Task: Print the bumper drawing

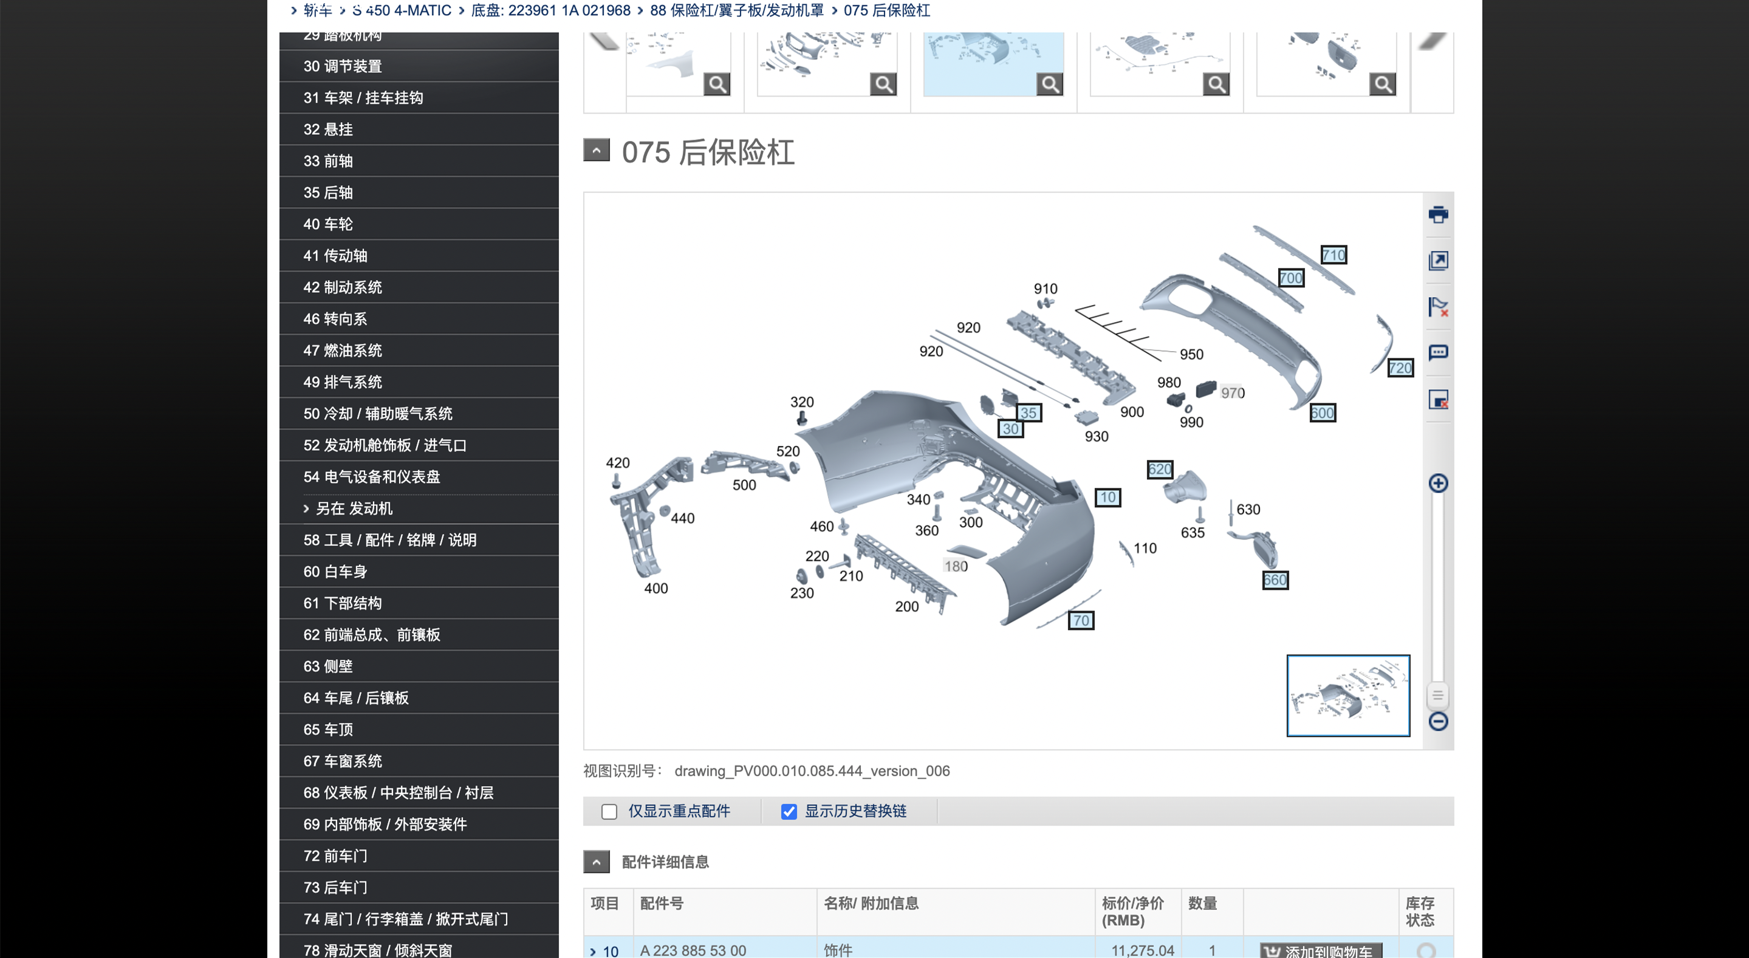Action: (1437, 214)
